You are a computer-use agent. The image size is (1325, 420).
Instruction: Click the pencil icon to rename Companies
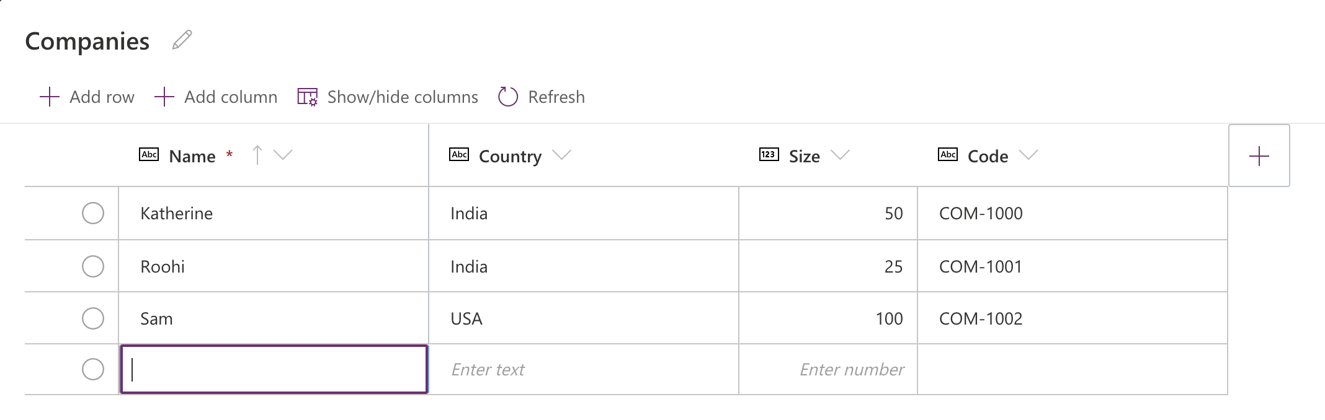coord(182,40)
